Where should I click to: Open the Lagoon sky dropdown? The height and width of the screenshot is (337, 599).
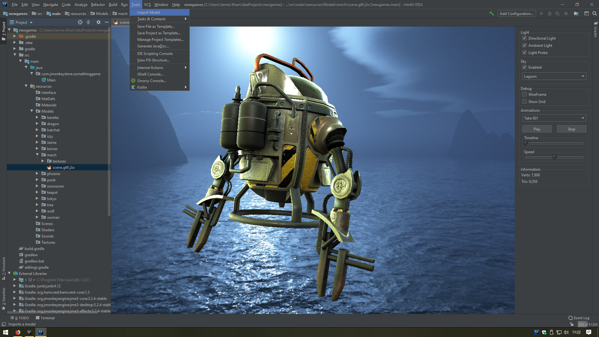554,76
